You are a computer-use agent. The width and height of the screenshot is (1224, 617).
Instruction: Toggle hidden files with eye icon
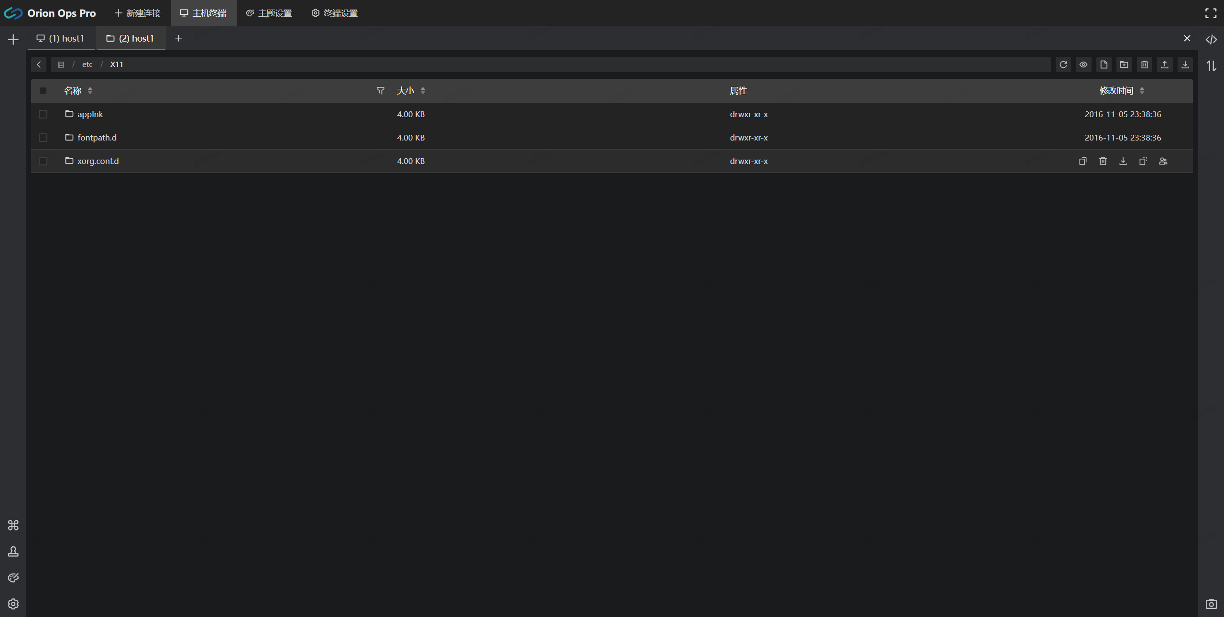coord(1083,65)
